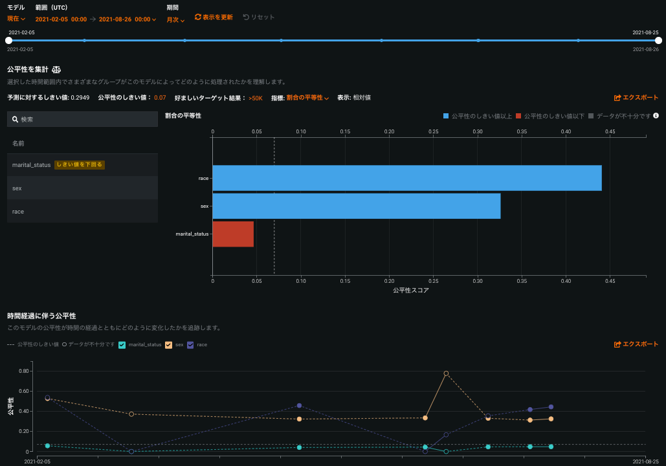Open the モデル 現在 dropdown
666x466 pixels.
pos(16,19)
